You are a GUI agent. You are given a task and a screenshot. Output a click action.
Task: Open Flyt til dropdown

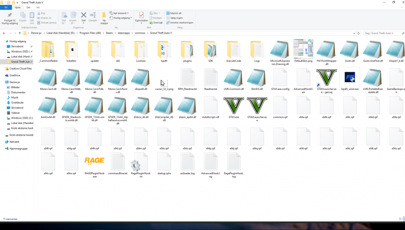point(64,18)
